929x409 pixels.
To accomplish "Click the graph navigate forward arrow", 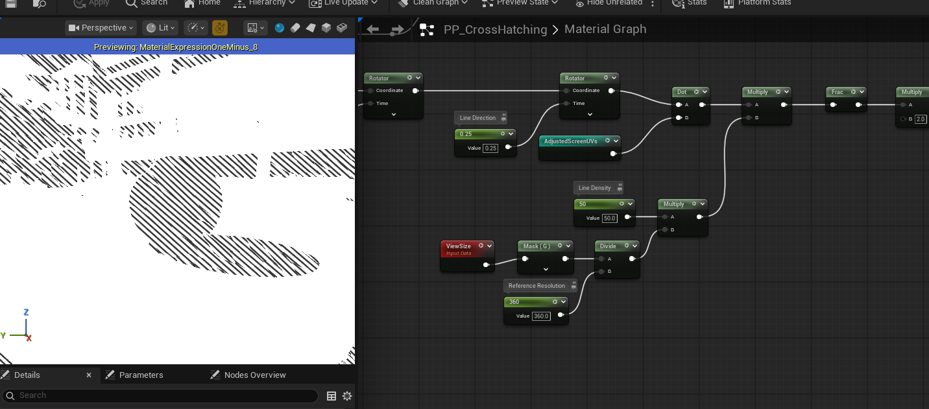I will pos(397,29).
